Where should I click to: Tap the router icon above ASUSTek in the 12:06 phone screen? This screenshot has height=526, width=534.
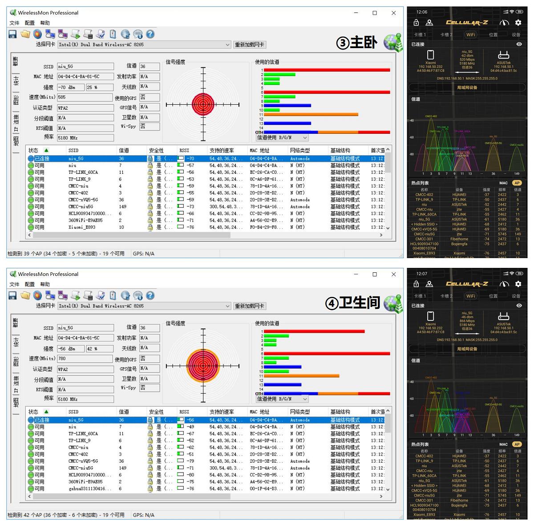[x=504, y=55]
